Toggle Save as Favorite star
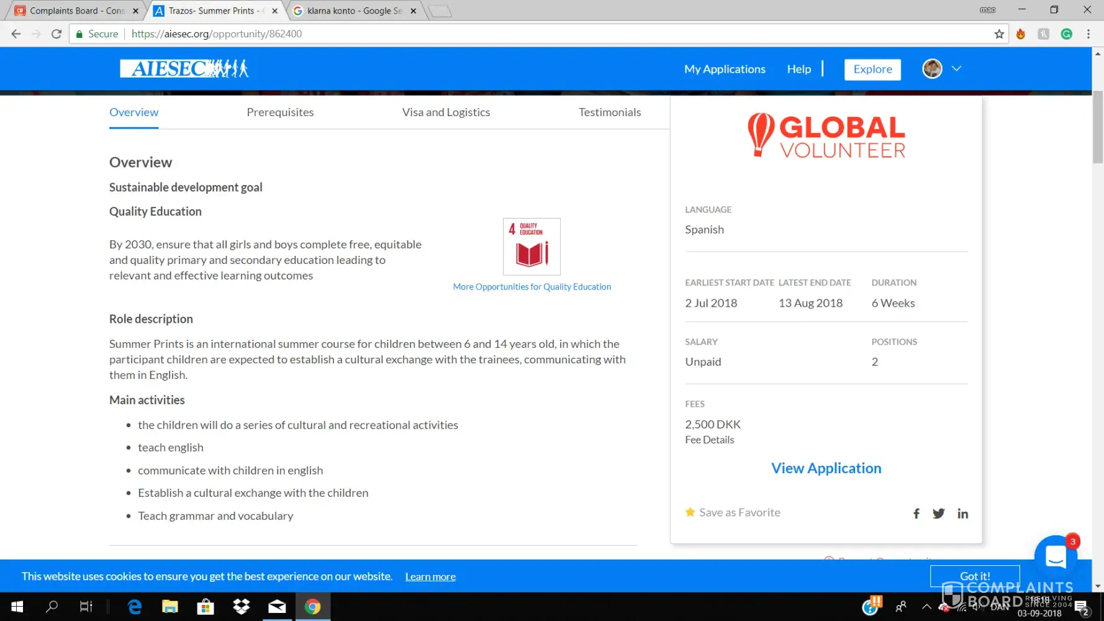Screen dimensions: 1104x621 tap(690, 512)
